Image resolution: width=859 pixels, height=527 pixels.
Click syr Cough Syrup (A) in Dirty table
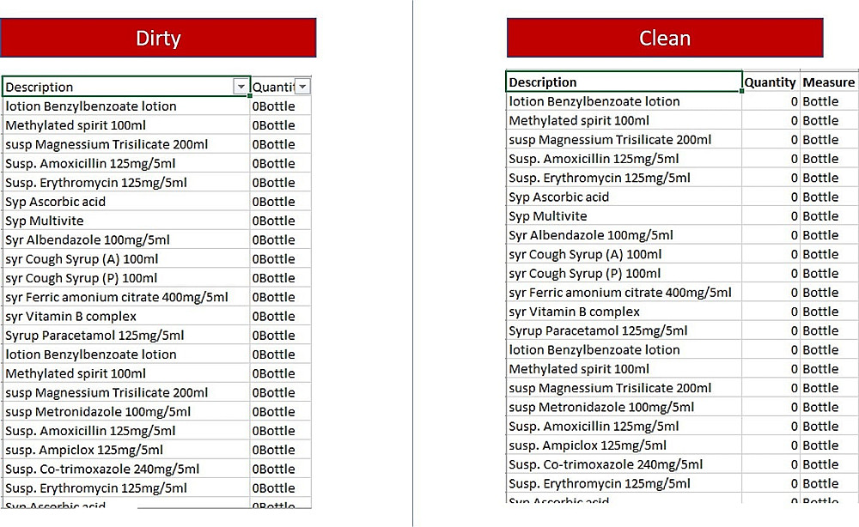click(126, 258)
